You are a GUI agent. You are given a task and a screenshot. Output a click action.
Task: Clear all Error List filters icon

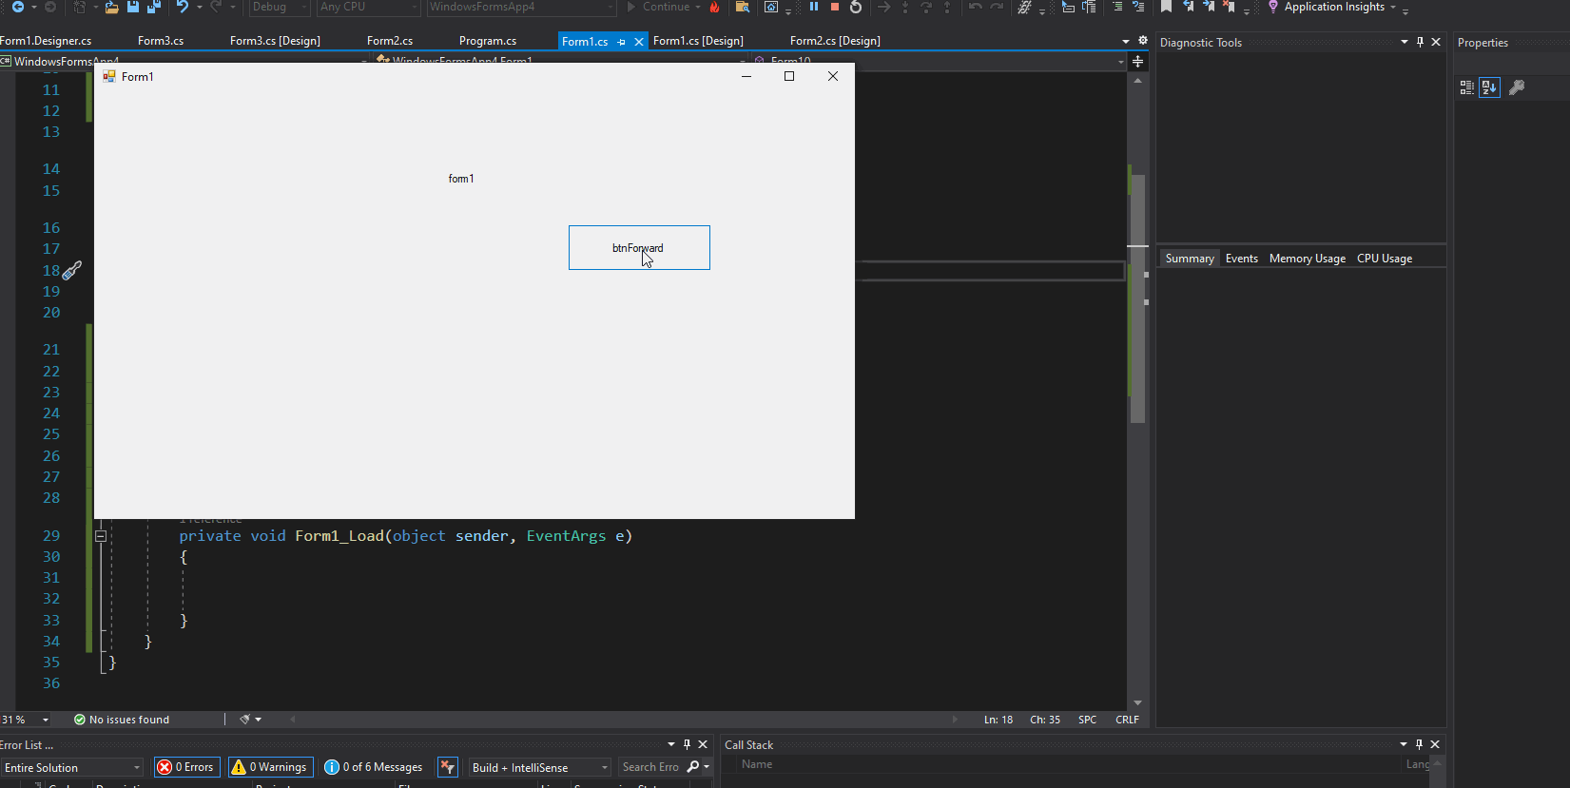447,767
